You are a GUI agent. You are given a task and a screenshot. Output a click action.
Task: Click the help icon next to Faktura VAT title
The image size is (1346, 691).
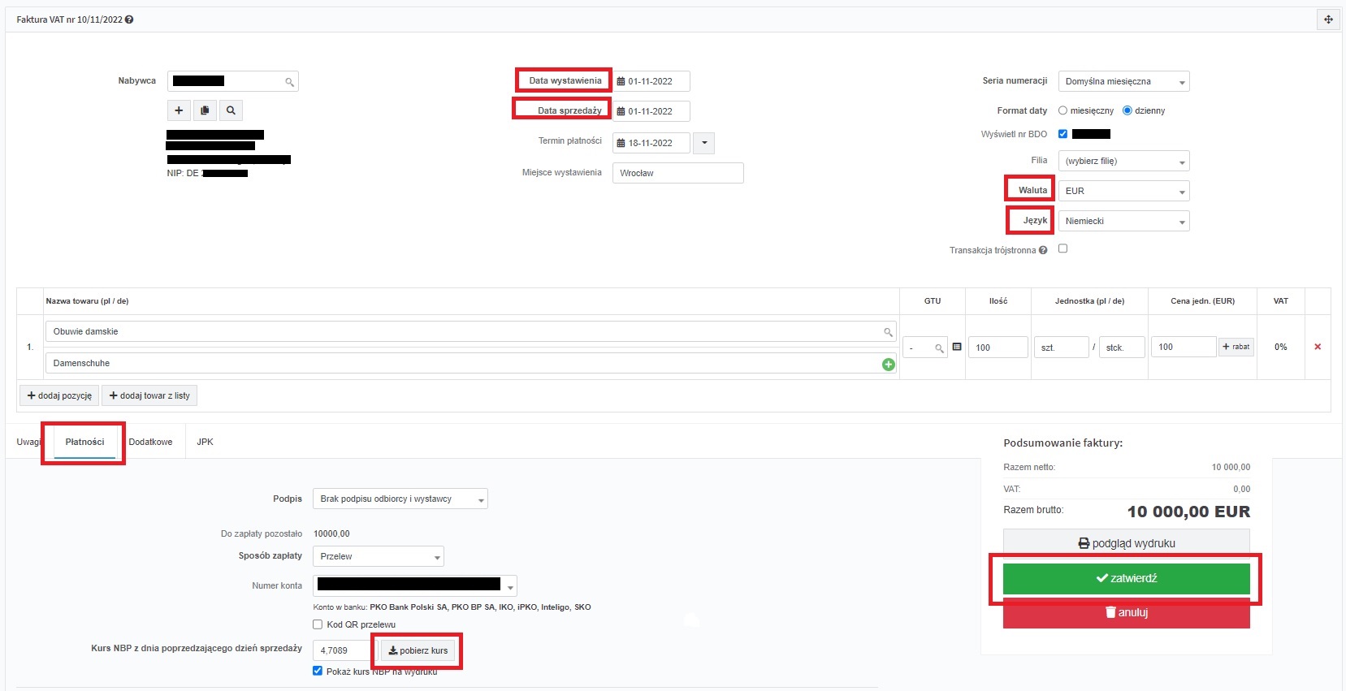129,19
